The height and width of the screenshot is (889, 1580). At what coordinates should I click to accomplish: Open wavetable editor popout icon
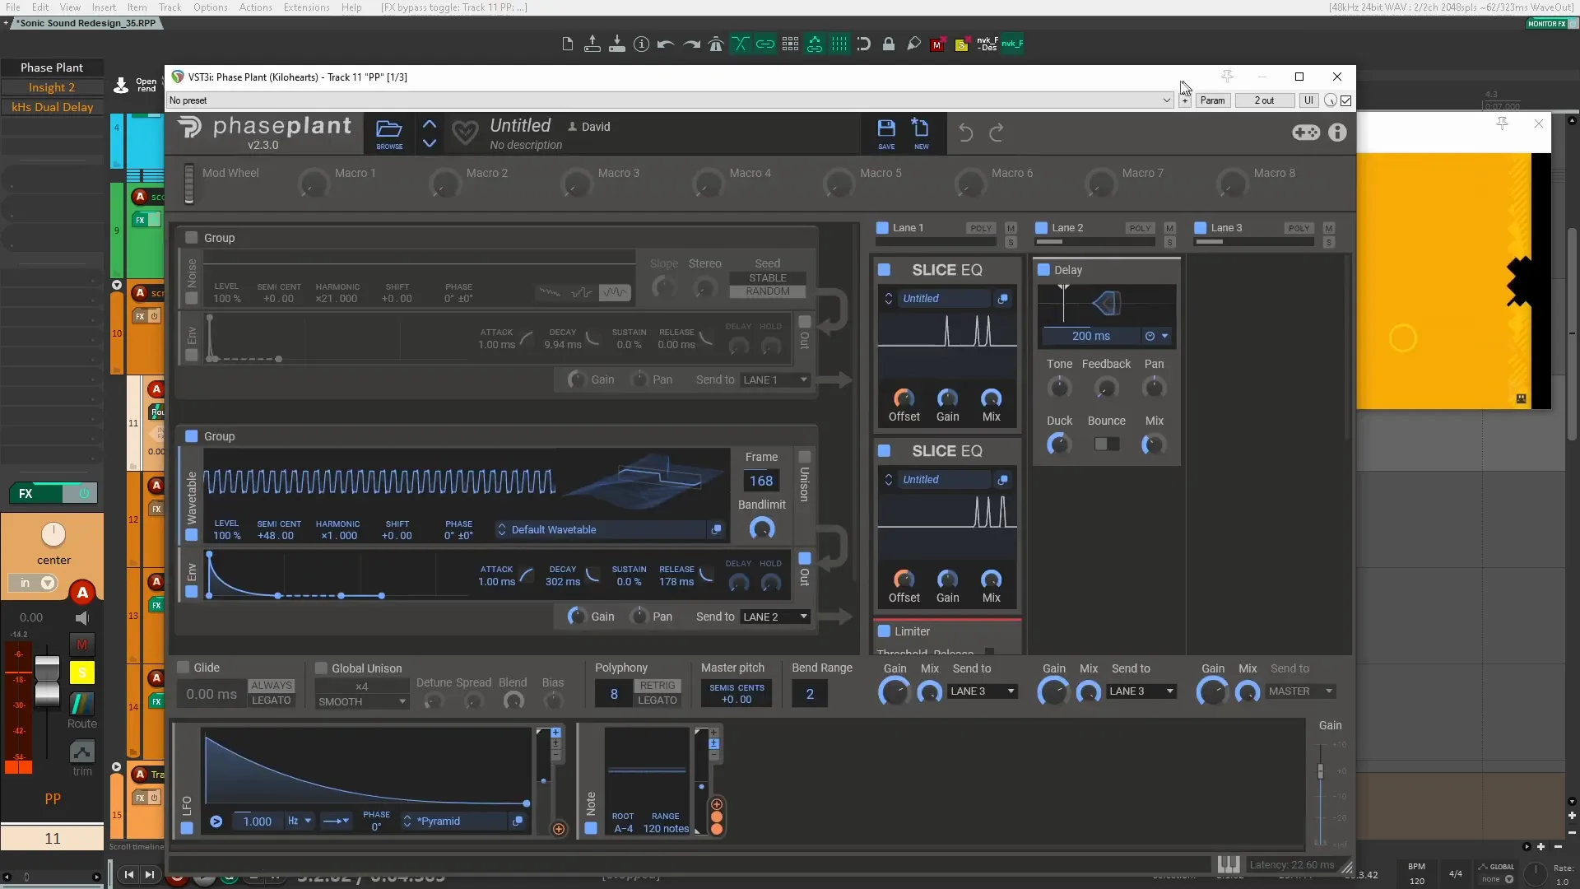[x=716, y=529]
